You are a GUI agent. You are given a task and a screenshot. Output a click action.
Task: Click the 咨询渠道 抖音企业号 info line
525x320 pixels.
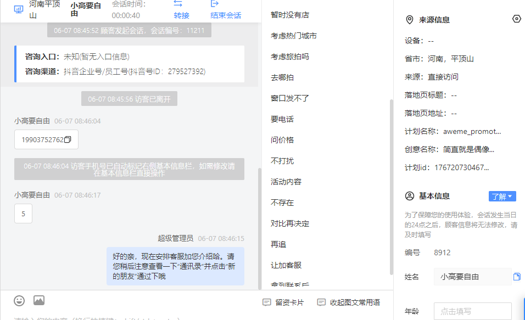115,71
